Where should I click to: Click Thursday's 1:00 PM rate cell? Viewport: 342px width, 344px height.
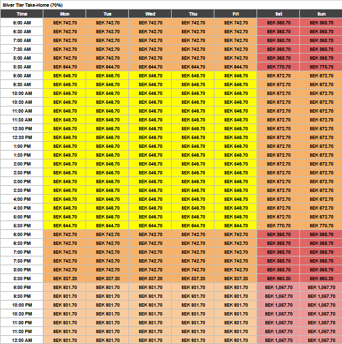point(193,147)
